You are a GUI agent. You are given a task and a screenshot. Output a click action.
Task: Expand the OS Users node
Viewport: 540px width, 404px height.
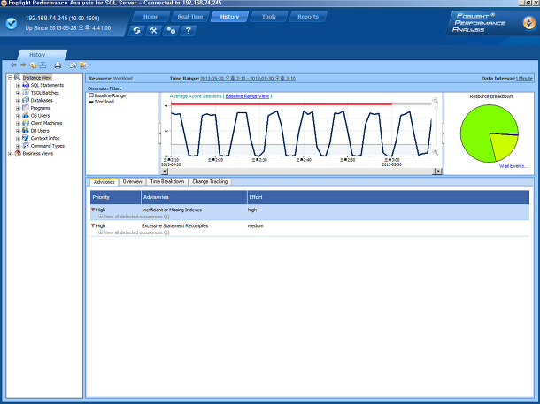[18, 116]
